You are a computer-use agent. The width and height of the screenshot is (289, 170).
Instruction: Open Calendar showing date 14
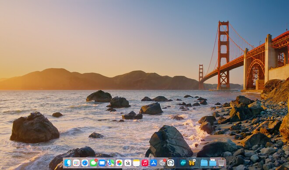pyautogui.click(x=128, y=163)
